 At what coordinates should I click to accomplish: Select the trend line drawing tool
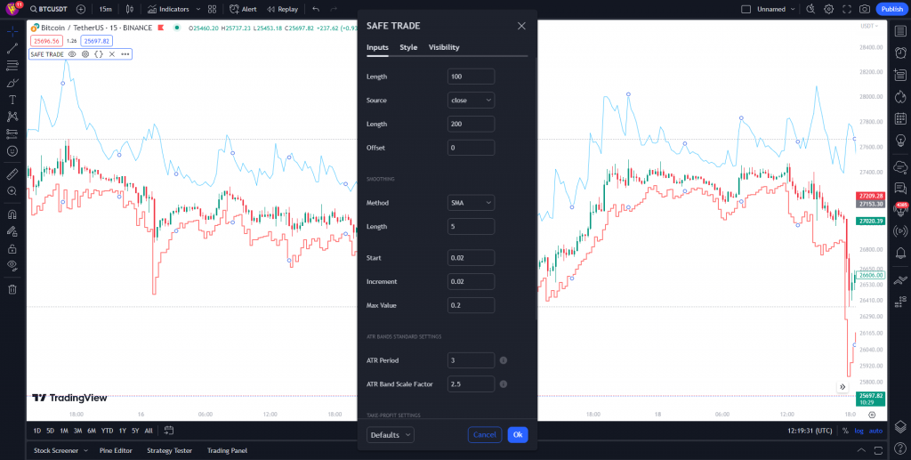(x=12, y=49)
